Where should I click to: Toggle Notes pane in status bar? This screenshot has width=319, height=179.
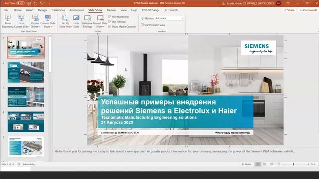pos(246,164)
